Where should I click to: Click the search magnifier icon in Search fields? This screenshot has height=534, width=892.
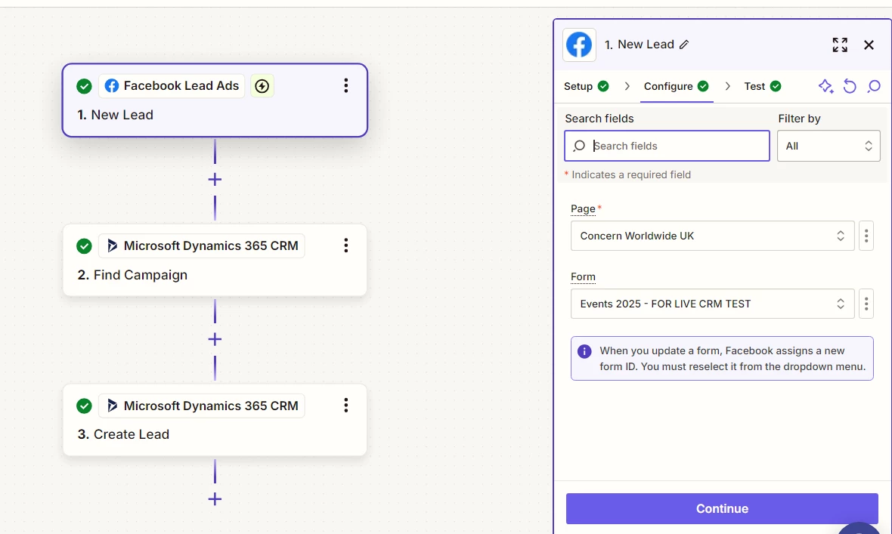point(579,147)
